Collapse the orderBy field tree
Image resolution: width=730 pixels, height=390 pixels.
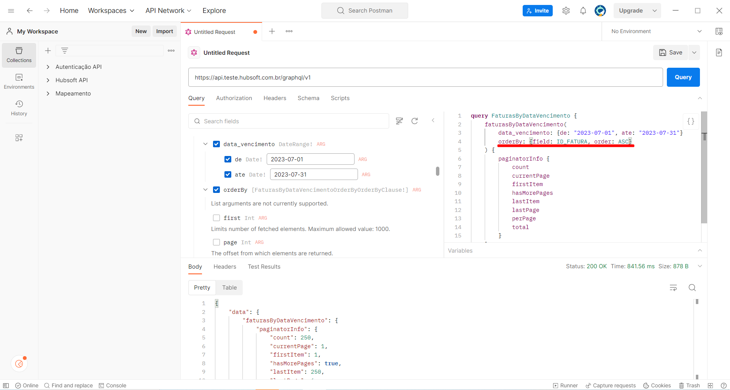(205, 190)
